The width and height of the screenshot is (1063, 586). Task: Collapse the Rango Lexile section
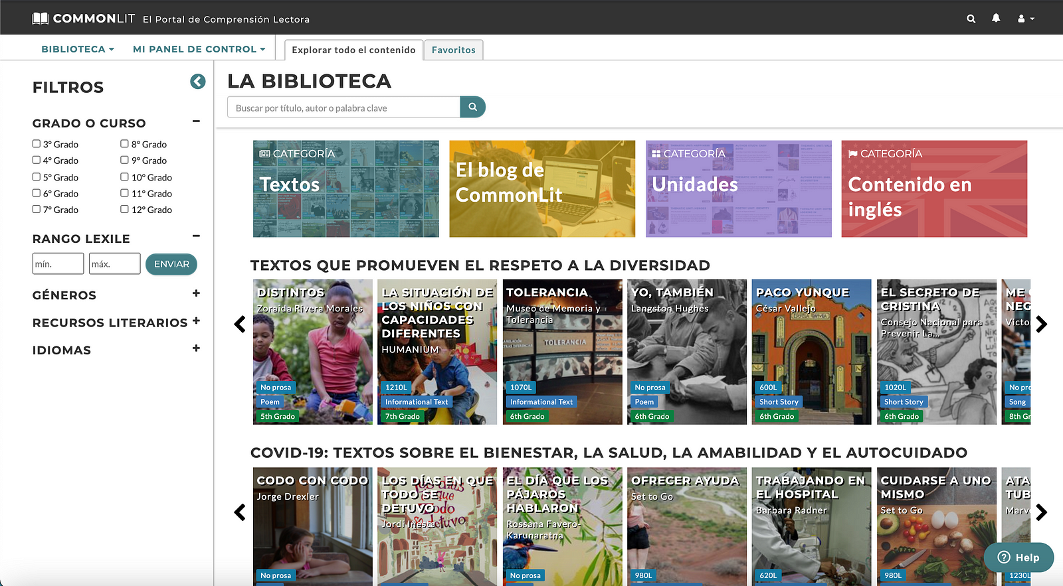click(x=196, y=236)
